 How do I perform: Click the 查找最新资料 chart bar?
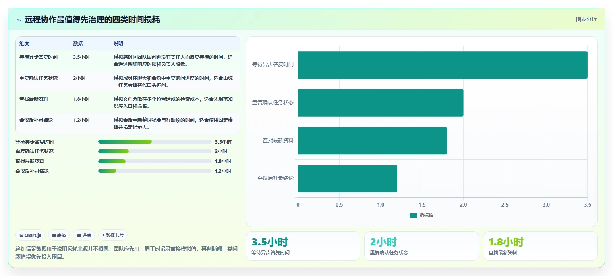click(x=372, y=141)
